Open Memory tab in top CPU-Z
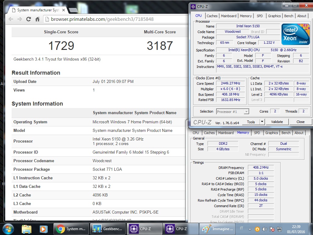 [246, 16]
